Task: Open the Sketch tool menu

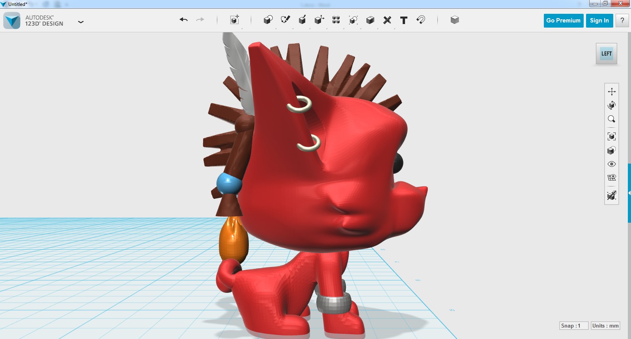Action: tap(285, 20)
